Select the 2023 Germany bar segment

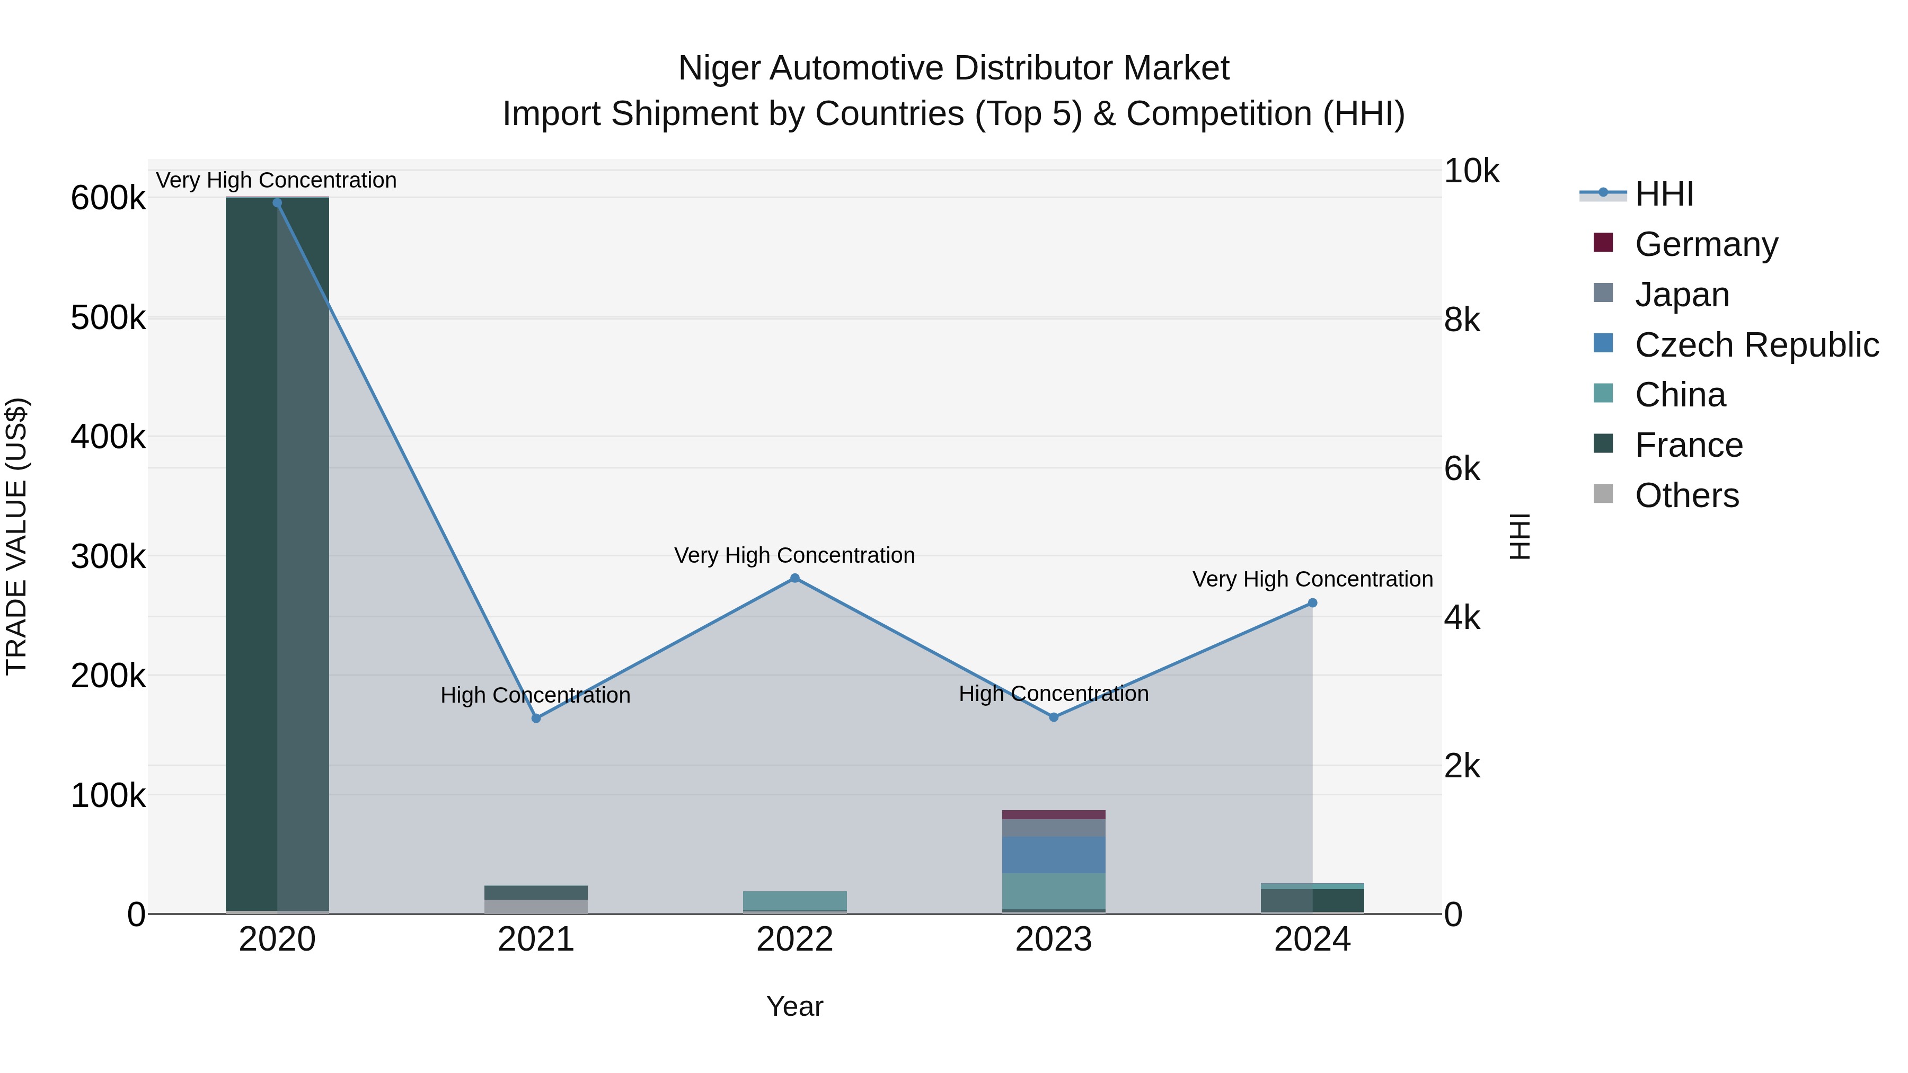(x=1054, y=814)
